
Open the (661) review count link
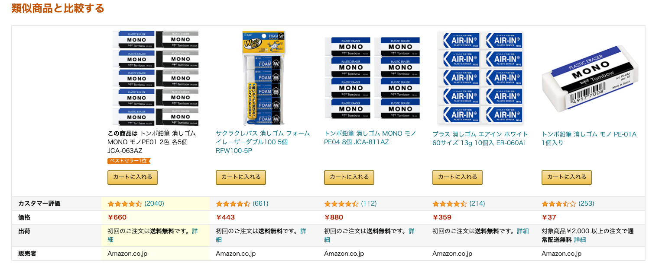tap(261, 203)
